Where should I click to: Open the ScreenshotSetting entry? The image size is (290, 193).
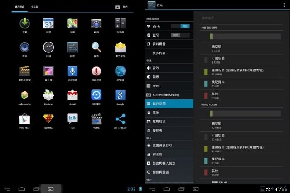coord(169,95)
